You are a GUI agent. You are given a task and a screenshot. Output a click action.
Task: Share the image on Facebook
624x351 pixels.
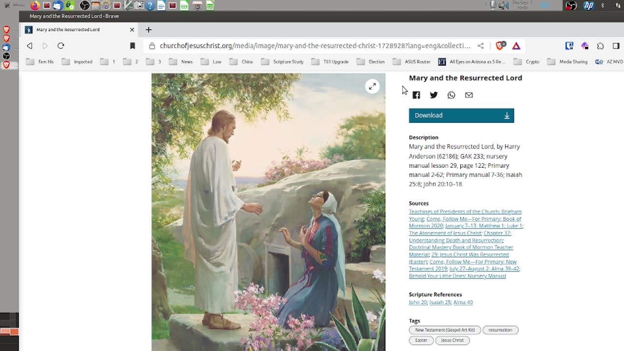pyautogui.click(x=416, y=95)
